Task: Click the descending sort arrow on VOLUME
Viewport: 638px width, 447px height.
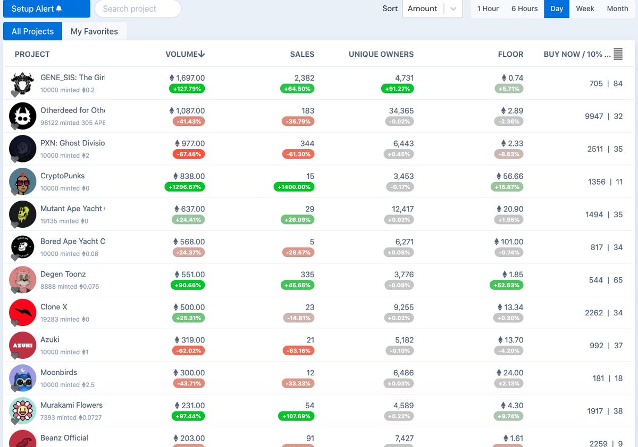Action: [x=203, y=54]
